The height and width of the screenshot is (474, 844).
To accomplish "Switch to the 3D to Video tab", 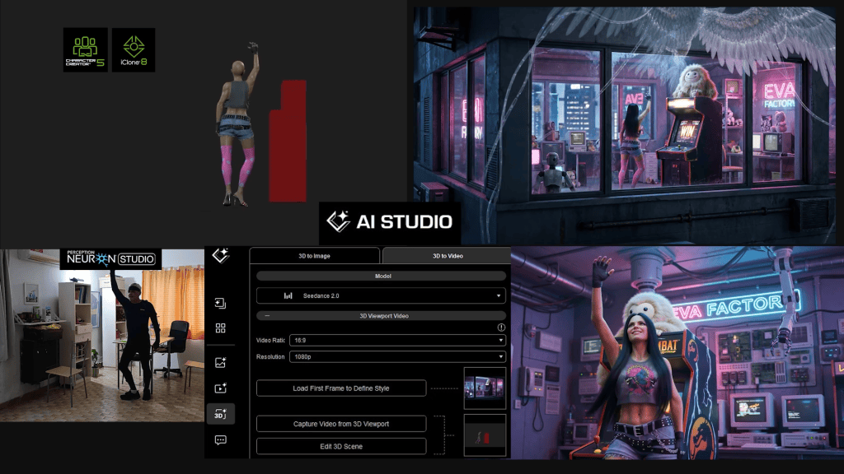I will click(x=448, y=256).
